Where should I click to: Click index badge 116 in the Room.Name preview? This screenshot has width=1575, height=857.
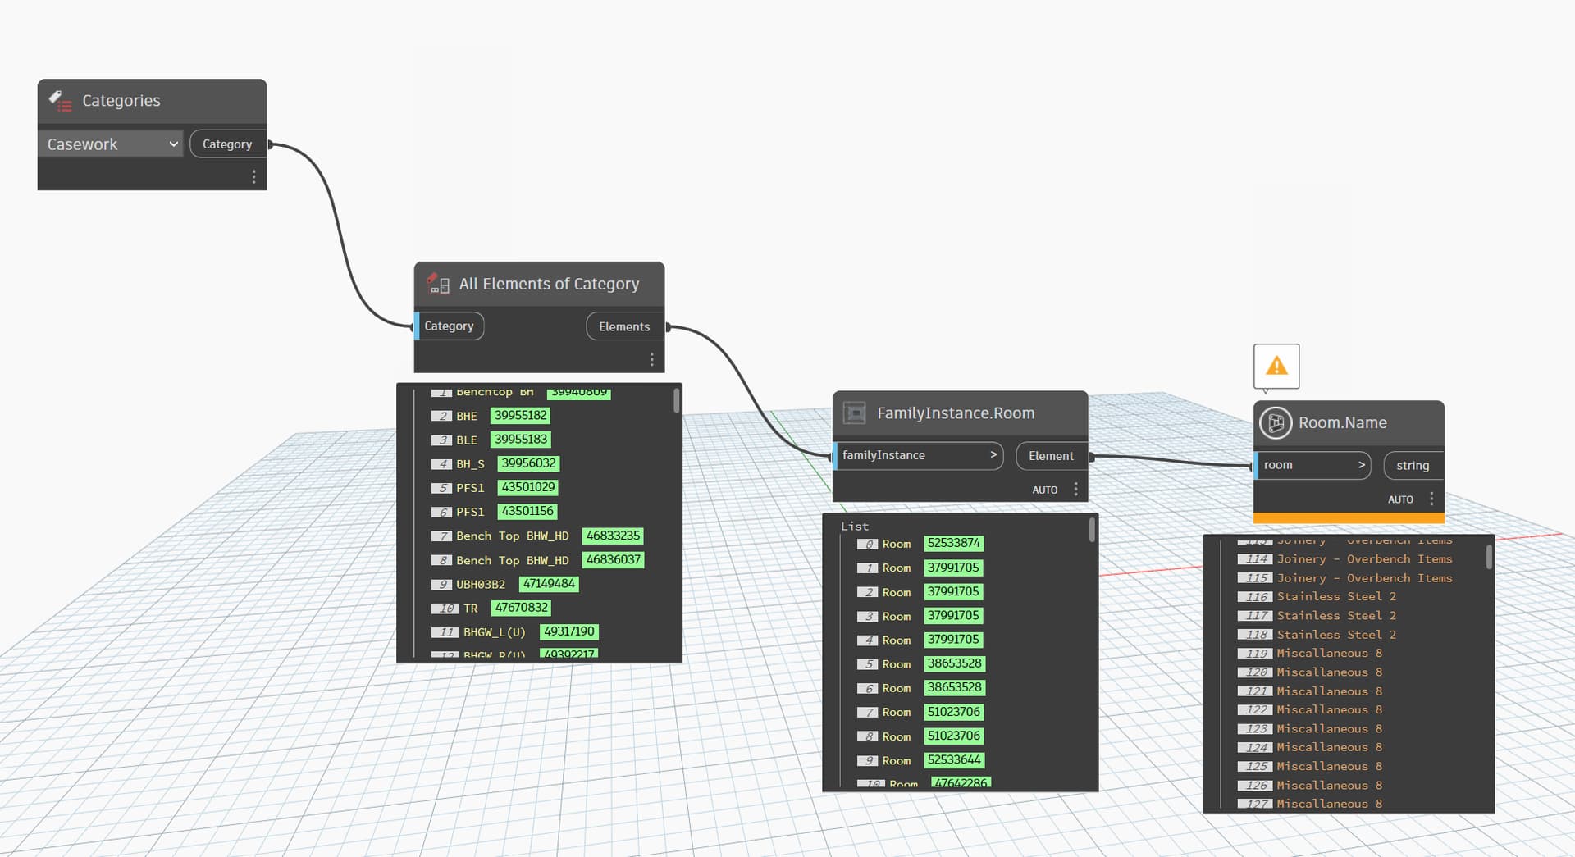pos(1254,596)
